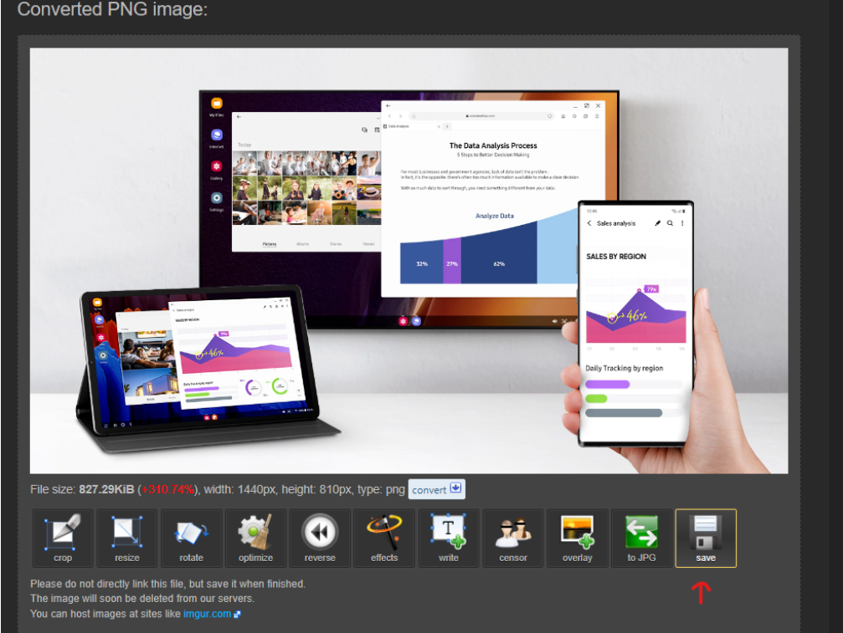Select the write text tool
Image resolution: width=843 pixels, height=633 pixels.
pyautogui.click(x=448, y=538)
